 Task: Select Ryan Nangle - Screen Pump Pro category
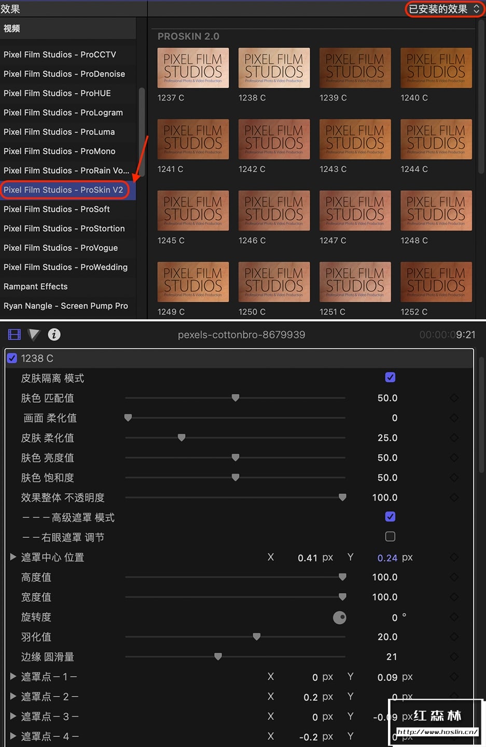pos(68,306)
